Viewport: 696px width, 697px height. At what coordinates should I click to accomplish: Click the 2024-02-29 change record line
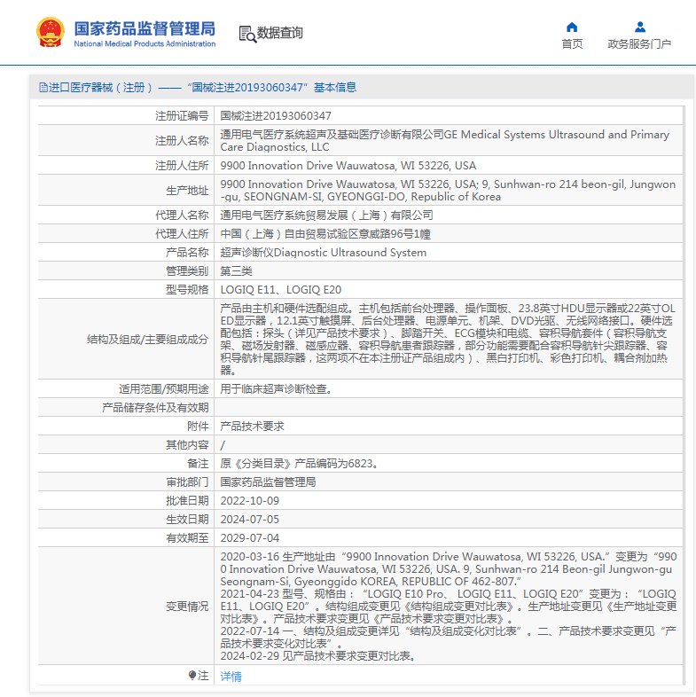pyautogui.click(x=318, y=656)
